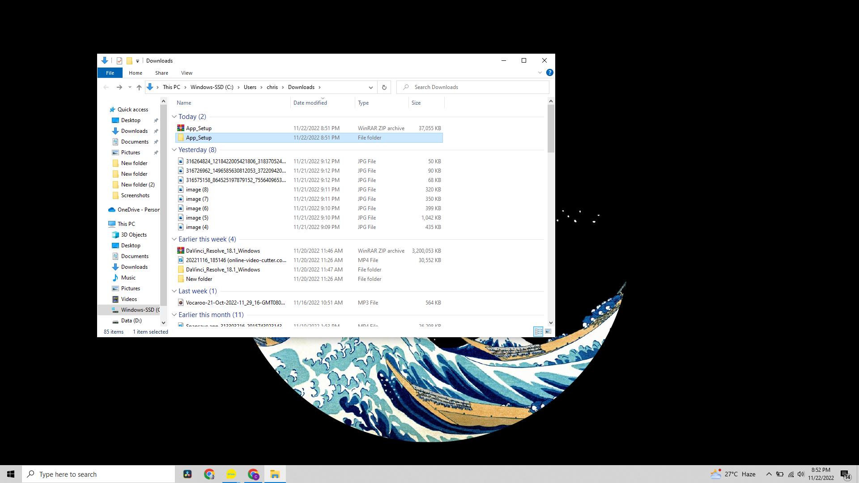Screen dimensions: 859x483
Task: Click the Refresh button in the address bar
Action: pyautogui.click(x=384, y=88)
